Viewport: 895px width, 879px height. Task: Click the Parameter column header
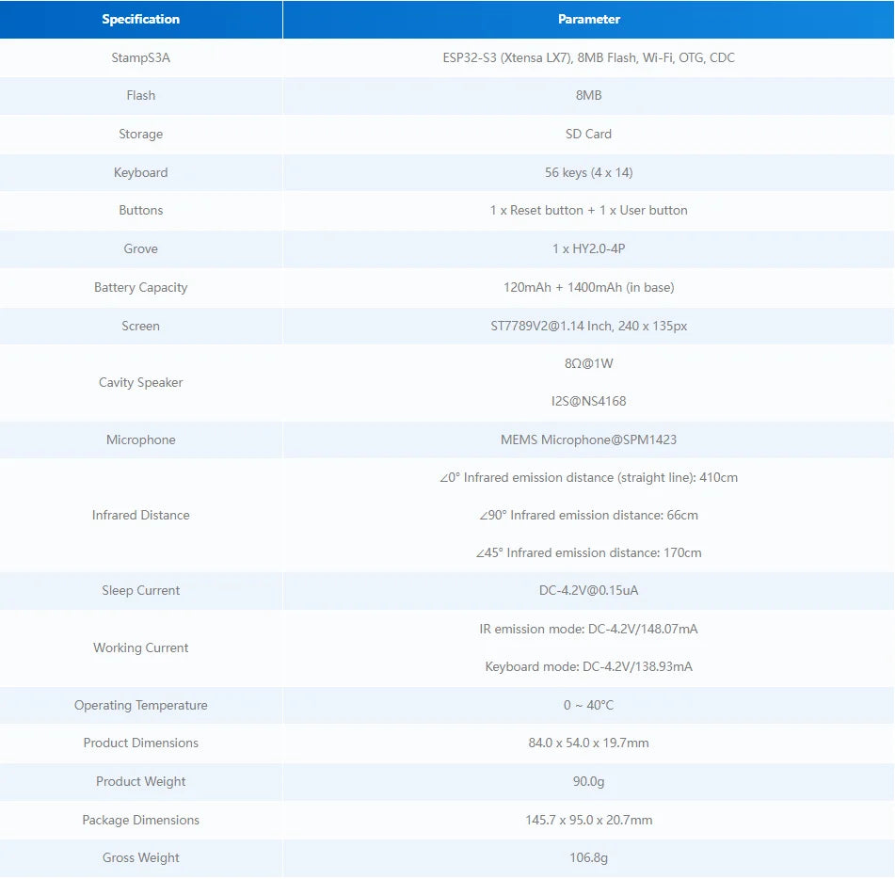(588, 19)
